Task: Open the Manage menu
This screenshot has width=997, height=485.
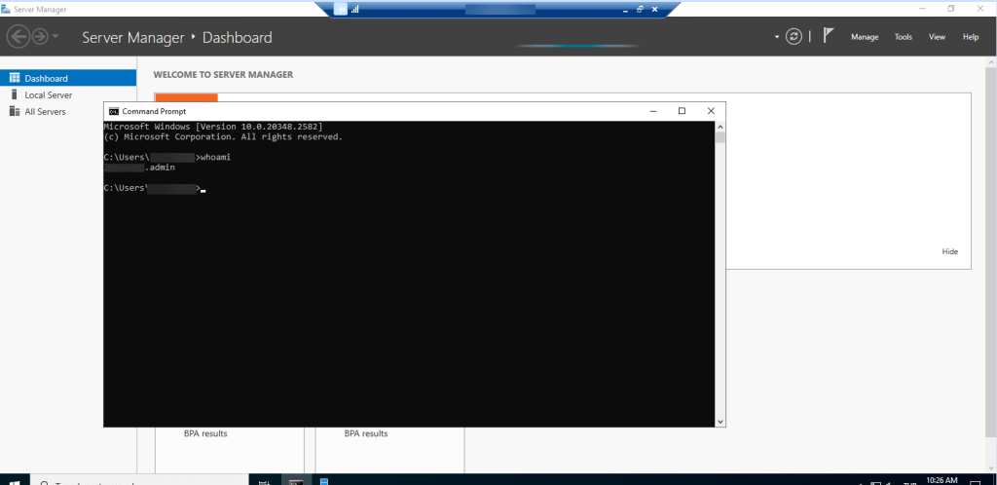Action: [865, 37]
